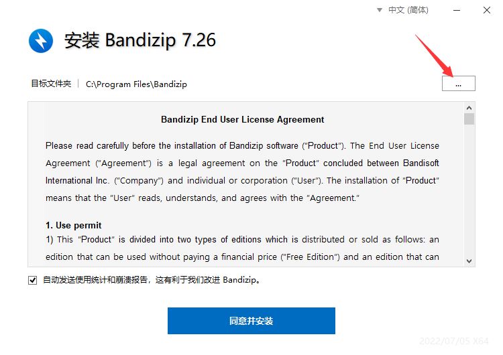This screenshot has height=355, width=503.
Task: Click the first paragraph of license text
Action: (242, 171)
